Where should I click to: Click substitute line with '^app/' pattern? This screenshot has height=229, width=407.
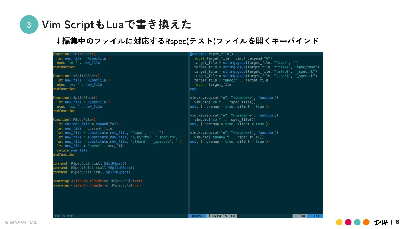point(110,133)
